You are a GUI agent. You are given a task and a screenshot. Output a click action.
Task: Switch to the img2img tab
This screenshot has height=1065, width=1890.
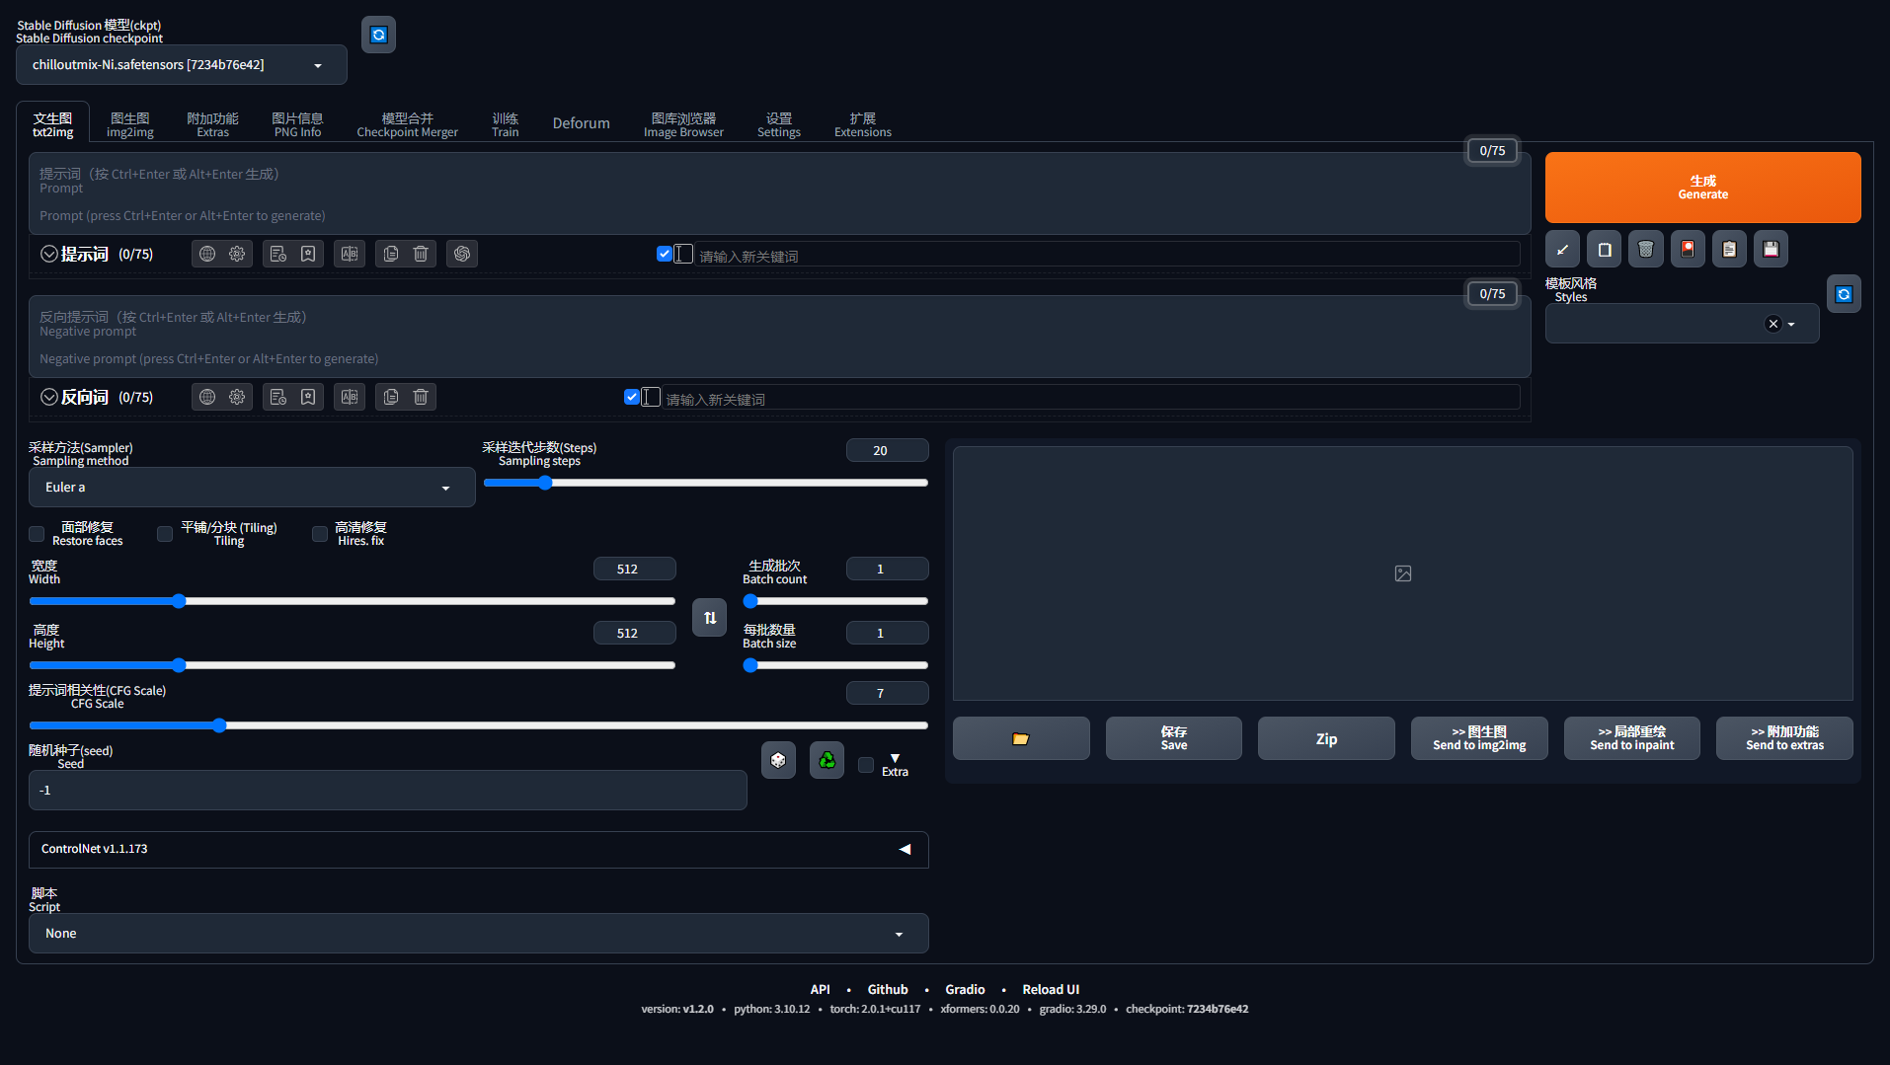click(129, 121)
